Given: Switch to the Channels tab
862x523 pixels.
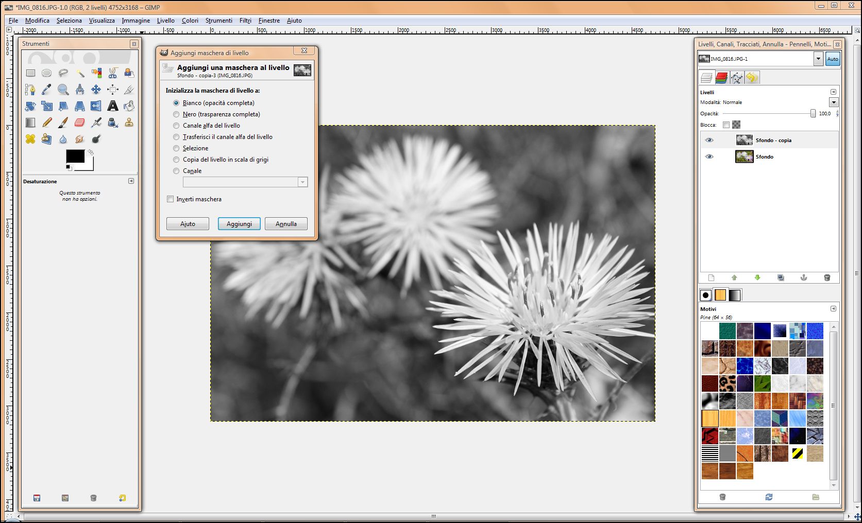Looking at the screenshot, I should [721, 78].
